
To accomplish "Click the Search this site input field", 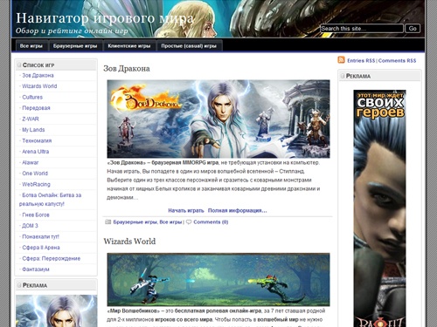I will [362, 29].
